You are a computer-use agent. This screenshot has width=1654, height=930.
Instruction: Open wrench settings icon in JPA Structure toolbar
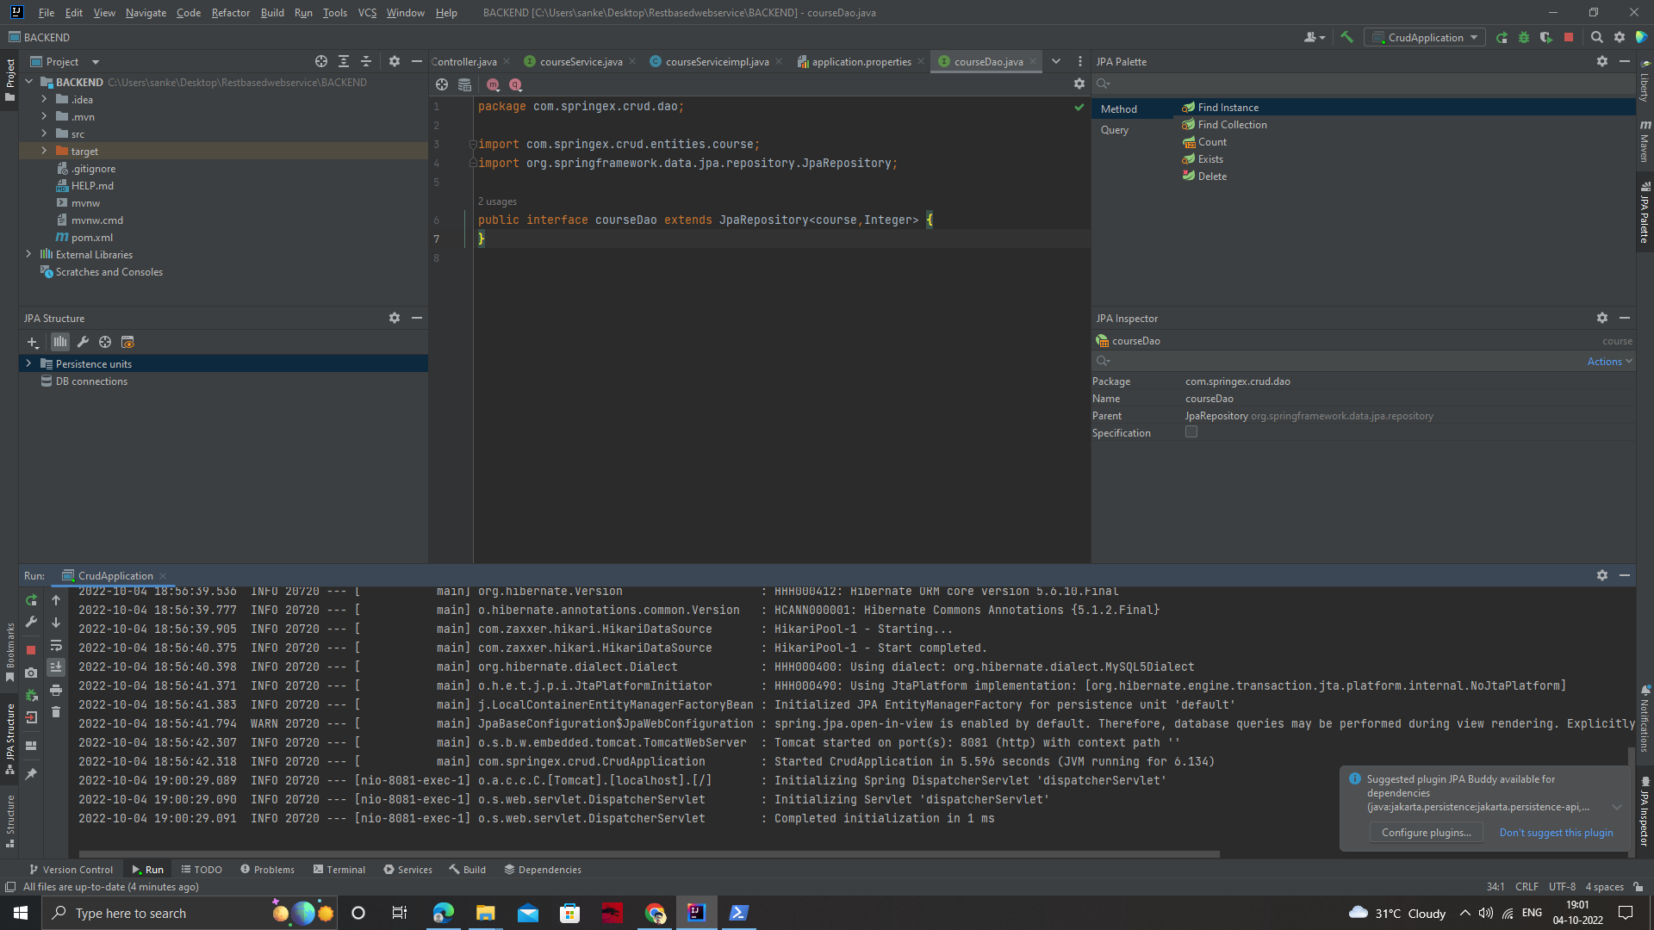83,342
